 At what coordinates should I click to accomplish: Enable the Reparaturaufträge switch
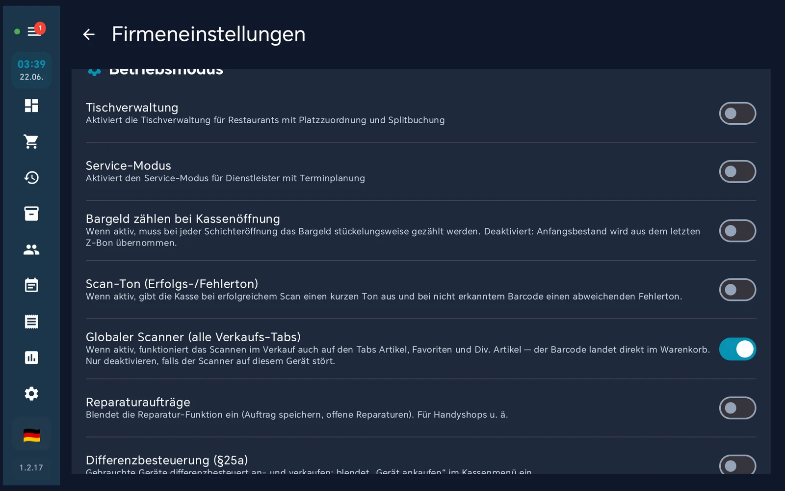(x=737, y=408)
